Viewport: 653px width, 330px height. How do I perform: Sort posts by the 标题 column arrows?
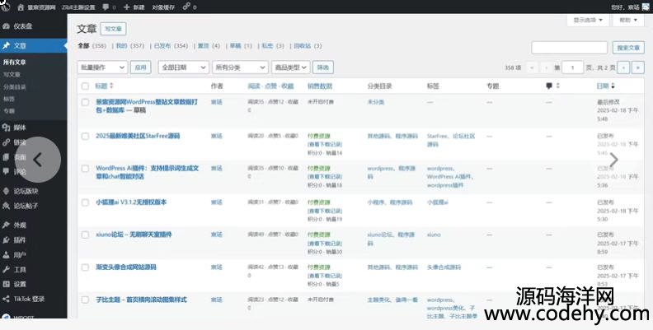pyautogui.click(x=111, y=86)
